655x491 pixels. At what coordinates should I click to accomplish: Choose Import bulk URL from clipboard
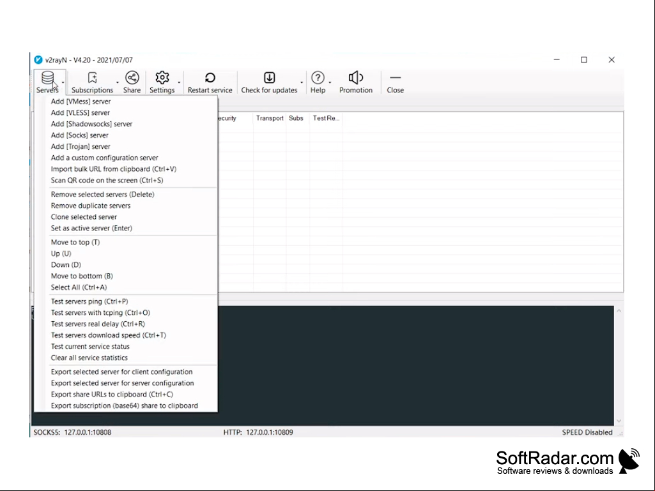pos(126,169)
